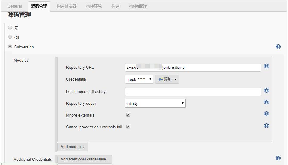Switch to the 构建环境 tab
This screenshot has width=288, height=165.
coord(94,6)
